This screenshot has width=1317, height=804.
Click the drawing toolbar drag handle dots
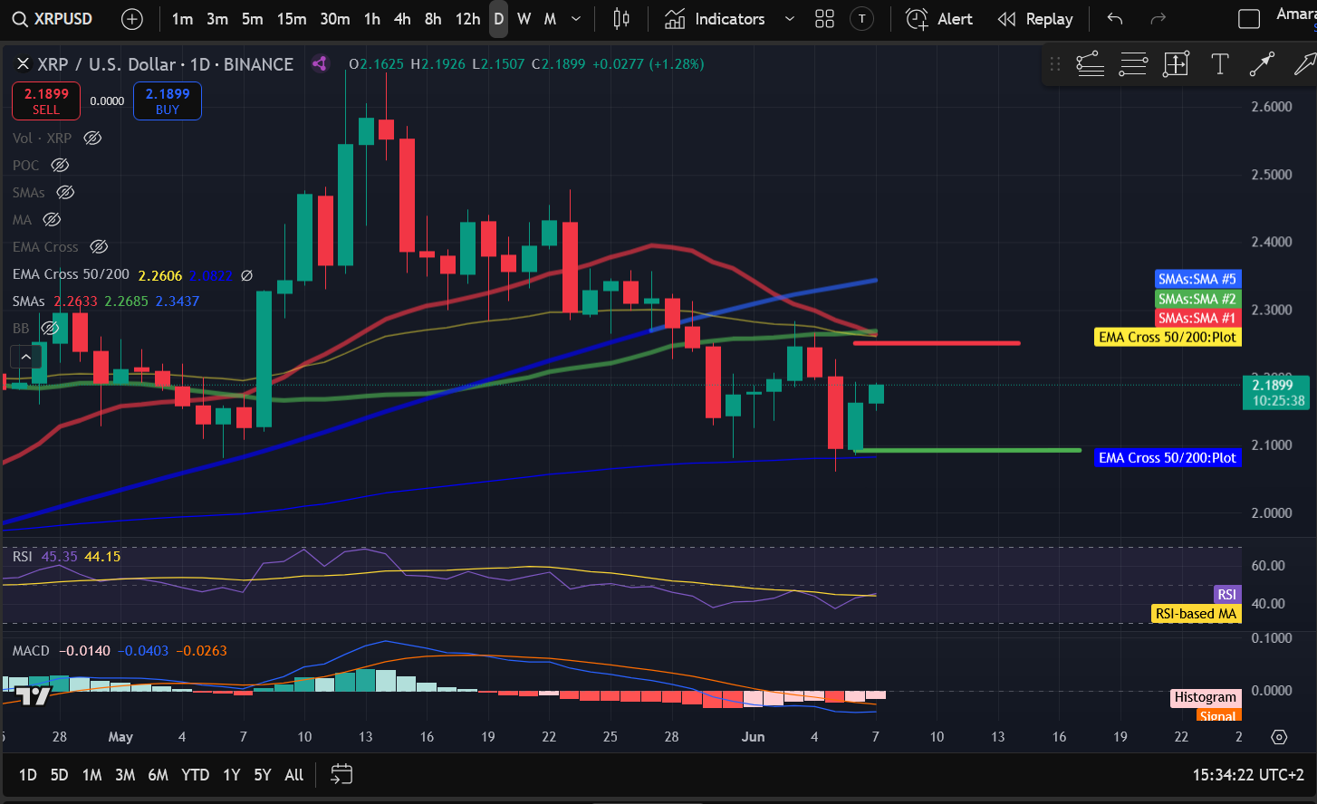pyautogui.click(x=1054, y=64)
